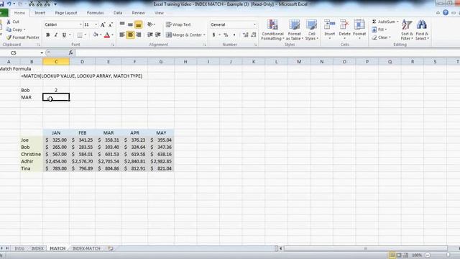This screenshot has width=460, height=259.
Task: Open Conditional Formatting
Action: pyautogui.click(x=272, y=29)
